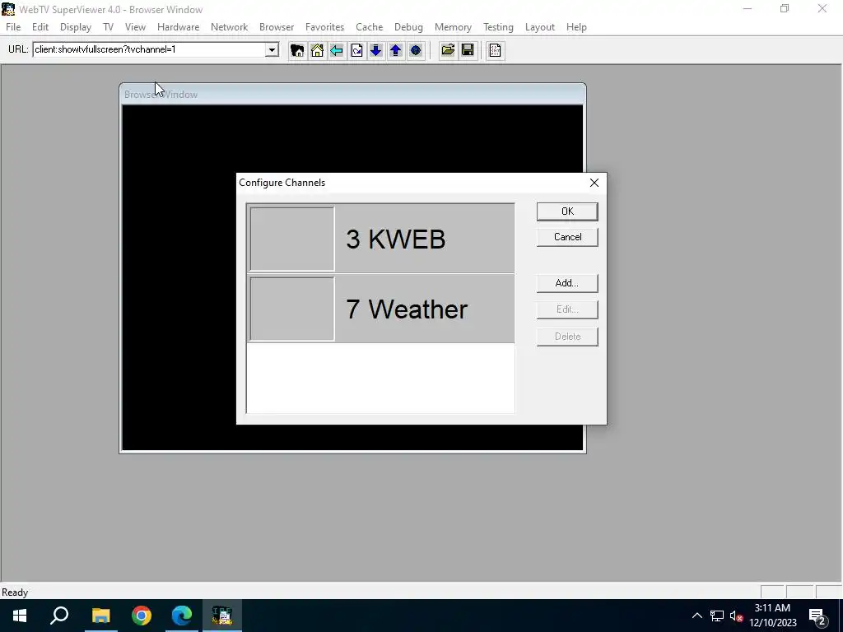The height and width of the screenshot is (632, 843).
Task: Click the Edit... button
Action: point(567,309)
